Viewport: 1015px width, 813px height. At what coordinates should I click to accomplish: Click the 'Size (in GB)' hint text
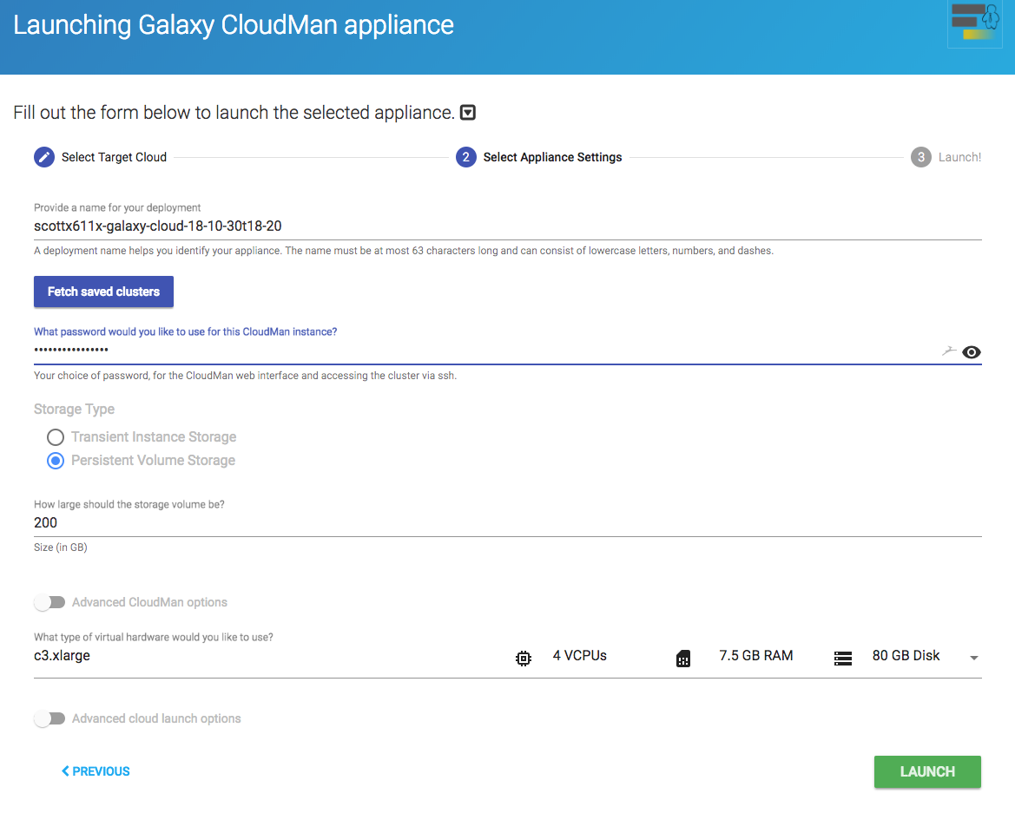click(60, 547)
